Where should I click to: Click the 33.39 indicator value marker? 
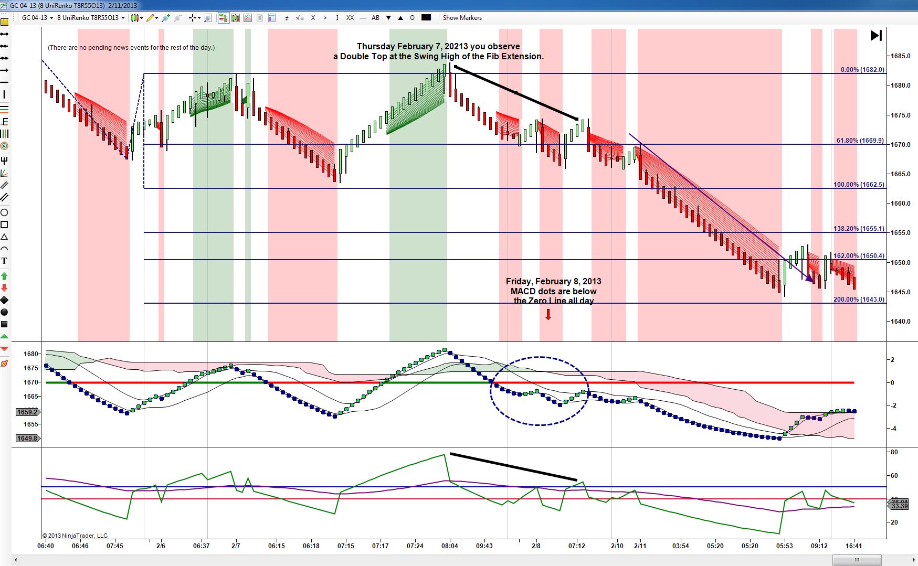click(899, 506)
